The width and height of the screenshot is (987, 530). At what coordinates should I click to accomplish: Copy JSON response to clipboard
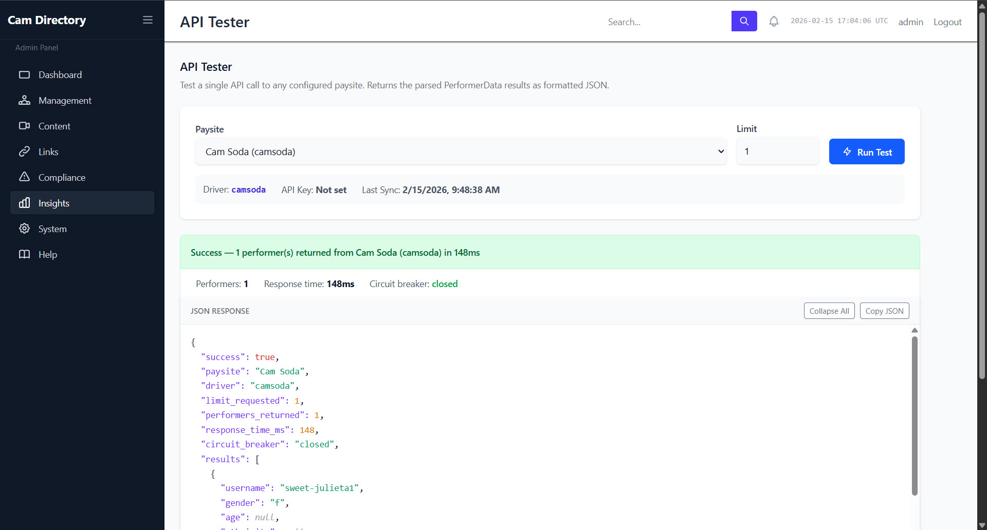884,311
